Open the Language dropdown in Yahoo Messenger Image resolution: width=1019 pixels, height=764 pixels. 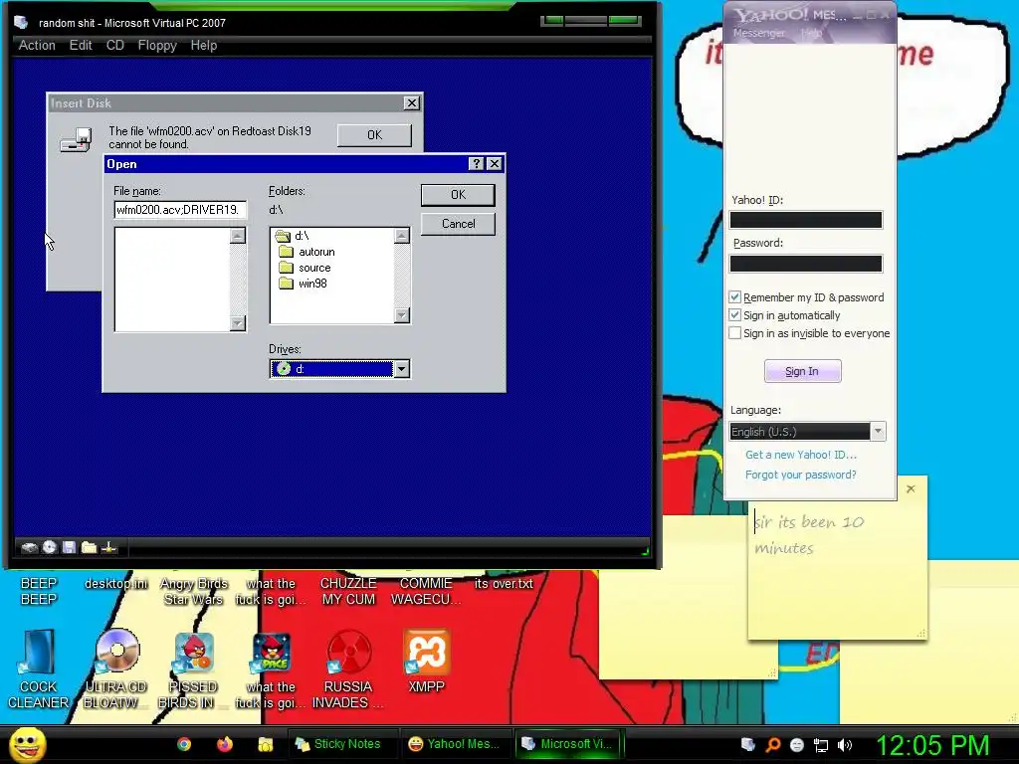878,432
